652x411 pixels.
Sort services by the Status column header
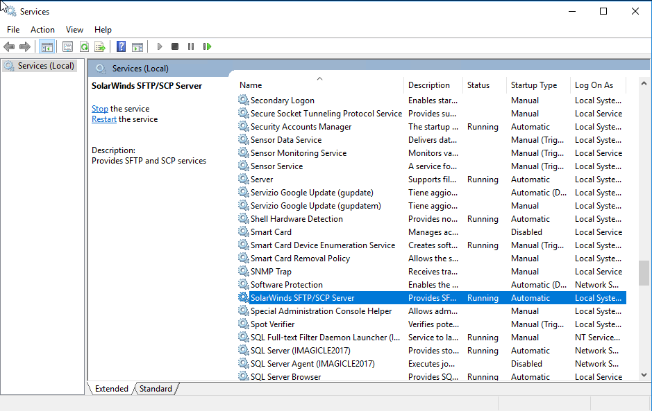tap(478, 85)
